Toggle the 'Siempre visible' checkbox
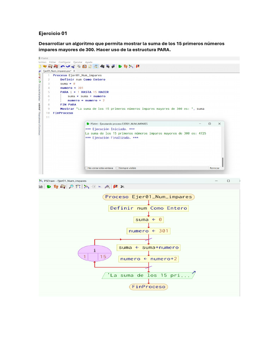The image size is (271, 362). pyautogui.click(x=117, y=168)
